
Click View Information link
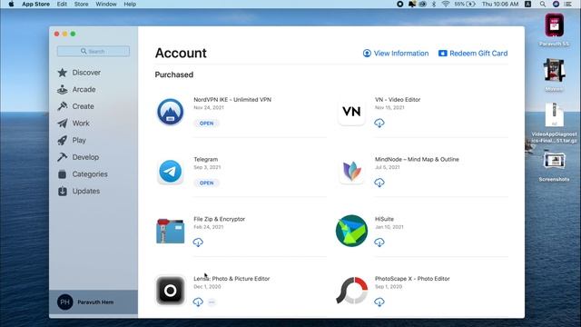point(396,54)
